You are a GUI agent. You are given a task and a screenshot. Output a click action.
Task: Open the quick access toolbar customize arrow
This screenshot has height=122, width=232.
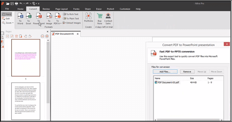[x=39, y=4]
